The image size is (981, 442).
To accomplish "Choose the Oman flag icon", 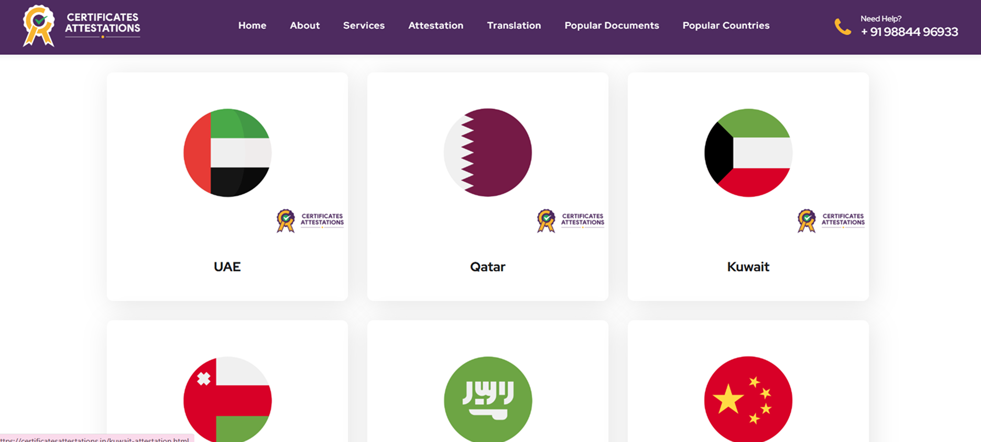I will click(227, 399).
